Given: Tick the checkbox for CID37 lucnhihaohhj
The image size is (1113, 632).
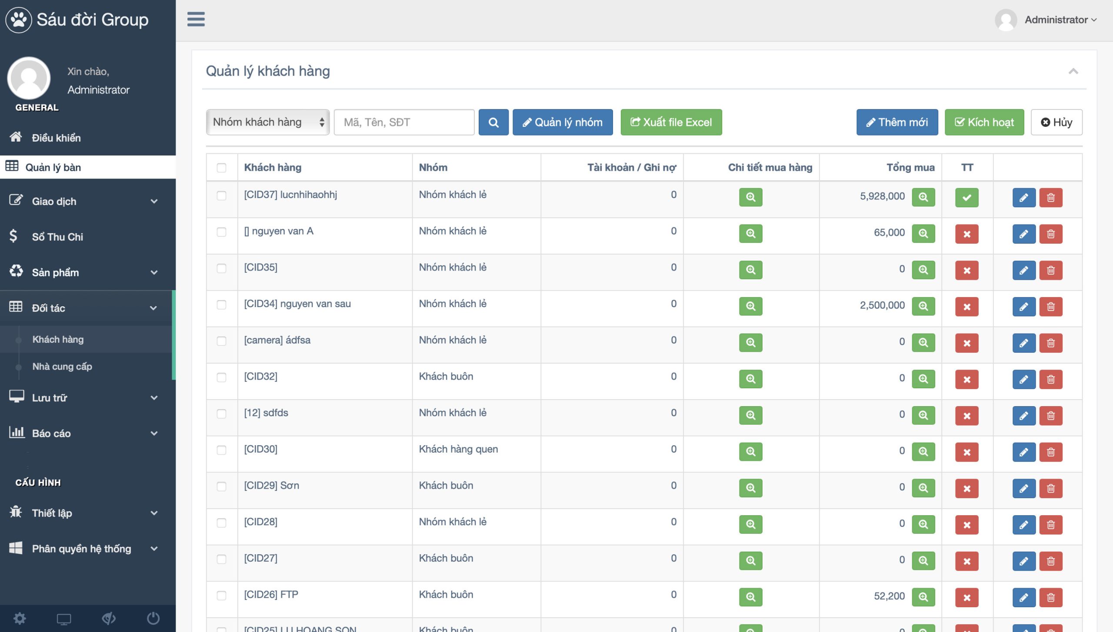Looking at the screenshot, I should (221, 195).
